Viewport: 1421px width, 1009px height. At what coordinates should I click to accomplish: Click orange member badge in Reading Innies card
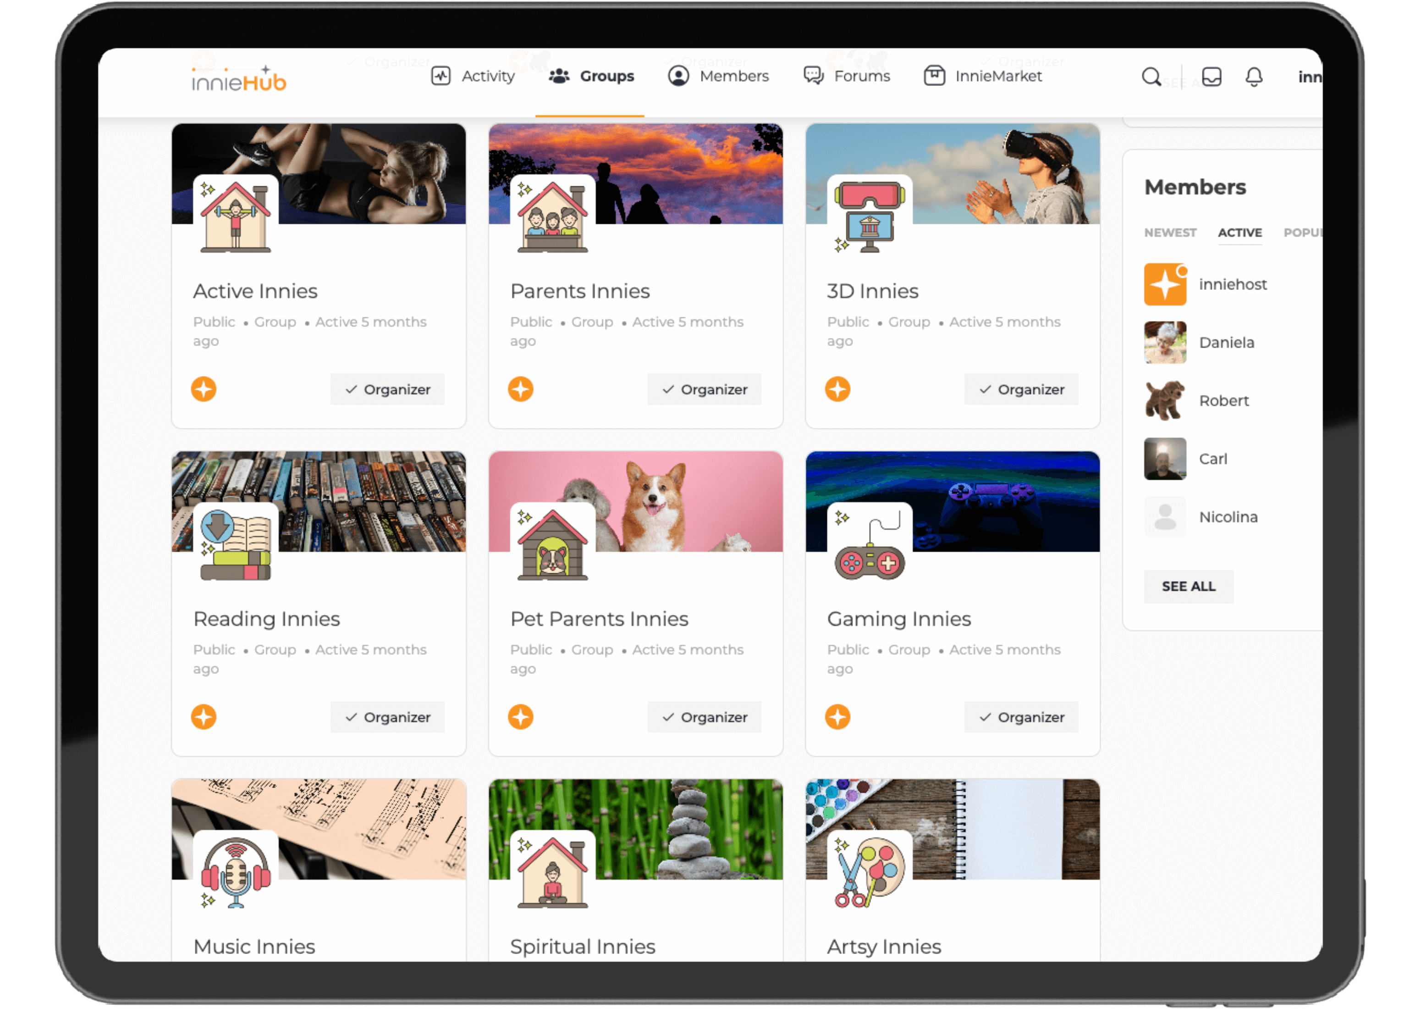click(204, 716)
